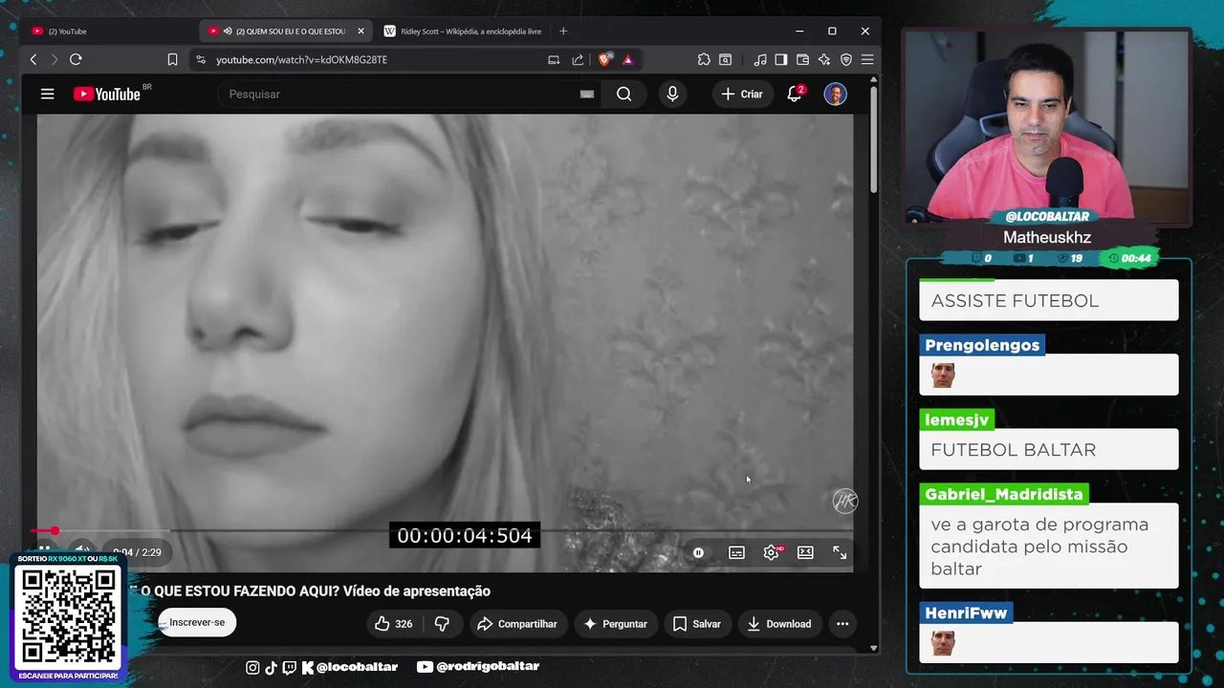This screenshot has width=1224, height=688.
Task: Switch the player to theater mode
Action: (x=805, y=552)
